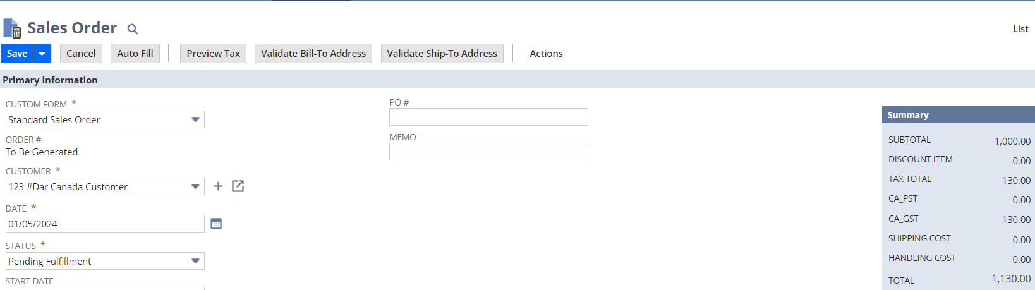The image size is (1035, 290).
Task: Click into the PO # field
Action: pos(488,117)
